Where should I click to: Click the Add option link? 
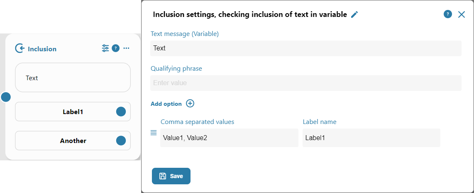[x=166, y=104]
